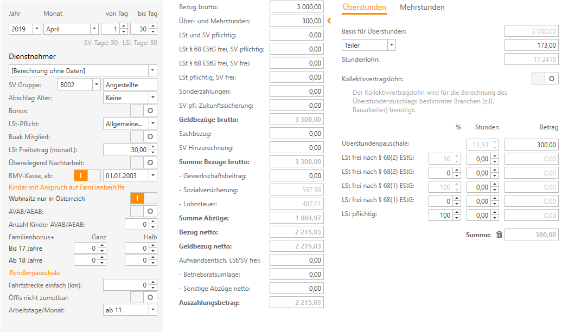Click the LSt Freibetrag stepper arrows
Screen dimensions: 562x333
(x=153, y=149)
